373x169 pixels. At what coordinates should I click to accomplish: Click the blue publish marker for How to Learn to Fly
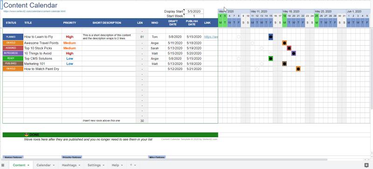click(271, 37)
